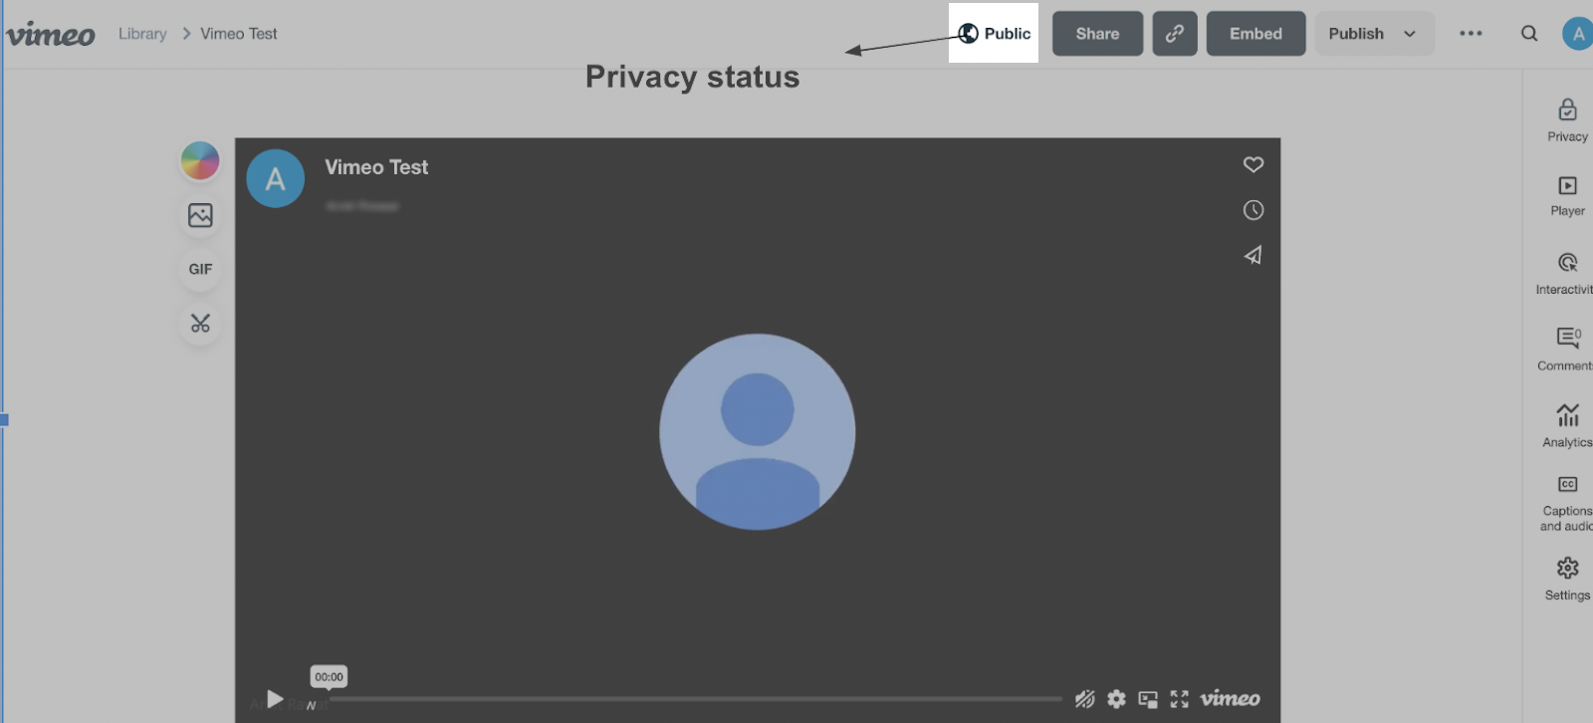Toggle the Public privacy status
The height and width of the screenshot is (723, 1593).
(994, 34)
